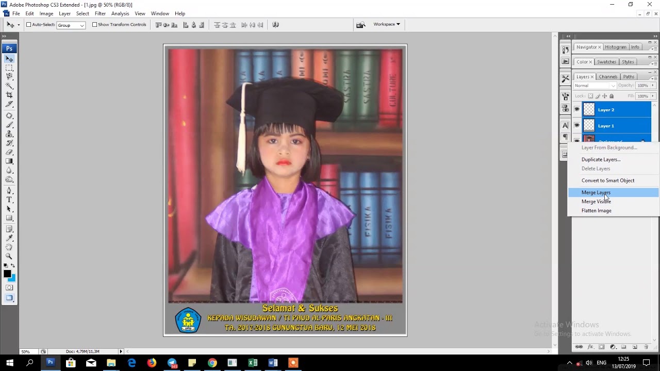Toggle lock position
Image resolution: width=660 pixels, height=371 pixels.
pyautogui.click(x=604, y=96)
